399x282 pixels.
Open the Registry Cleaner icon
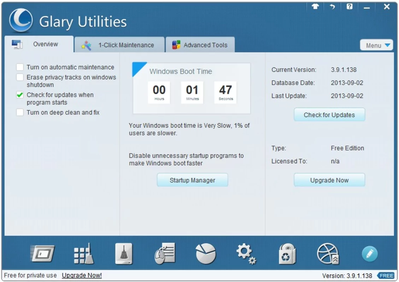[84, 255]
